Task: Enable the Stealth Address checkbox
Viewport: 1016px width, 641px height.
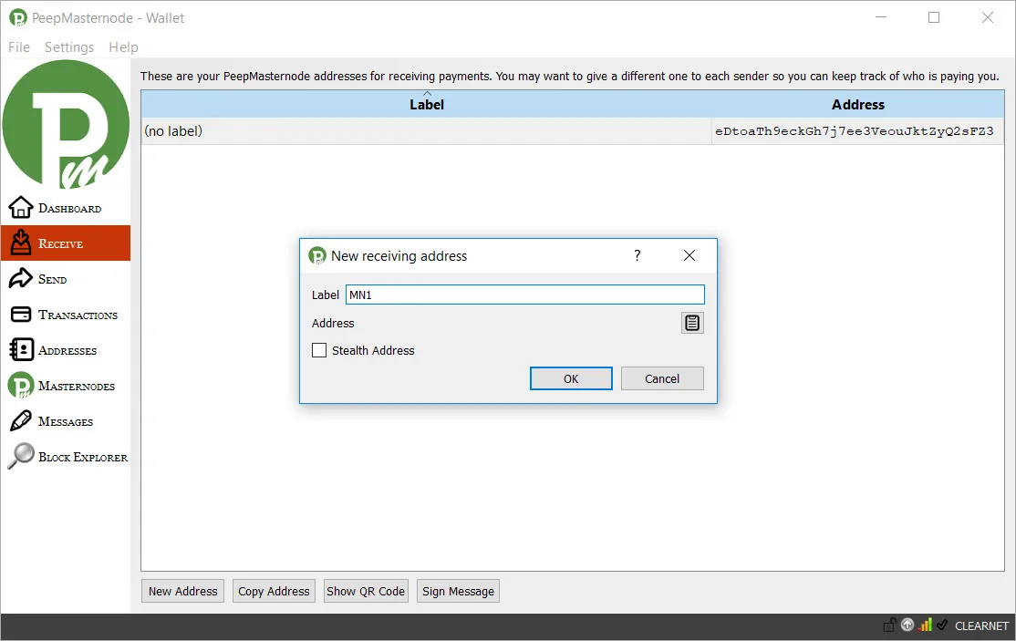Action: point(319,350)
